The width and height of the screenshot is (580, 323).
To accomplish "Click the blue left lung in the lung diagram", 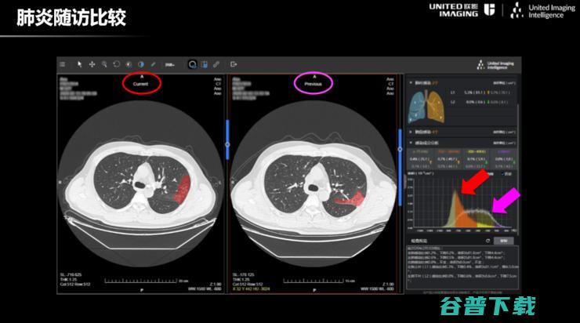I will [x=418, y=107].
